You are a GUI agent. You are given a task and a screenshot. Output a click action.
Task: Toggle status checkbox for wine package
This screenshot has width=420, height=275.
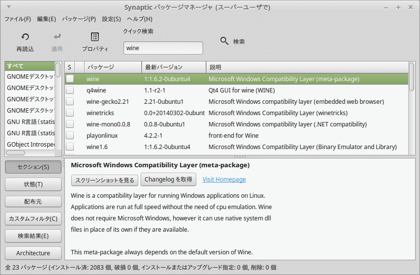70,79
